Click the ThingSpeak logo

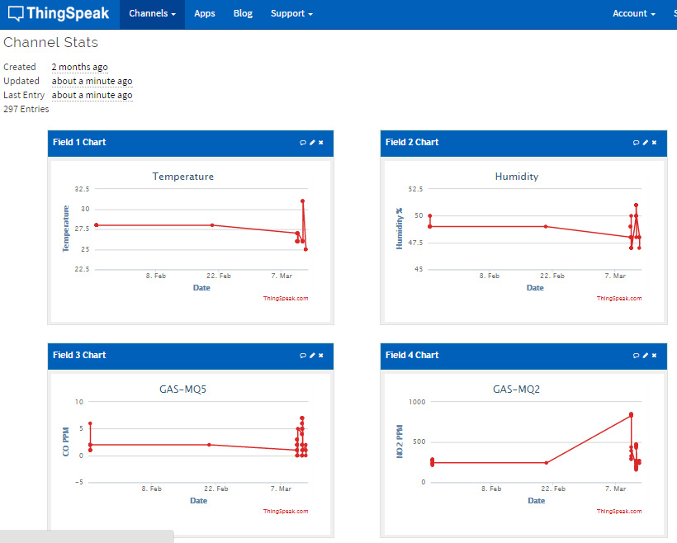[x=59, y=13]
